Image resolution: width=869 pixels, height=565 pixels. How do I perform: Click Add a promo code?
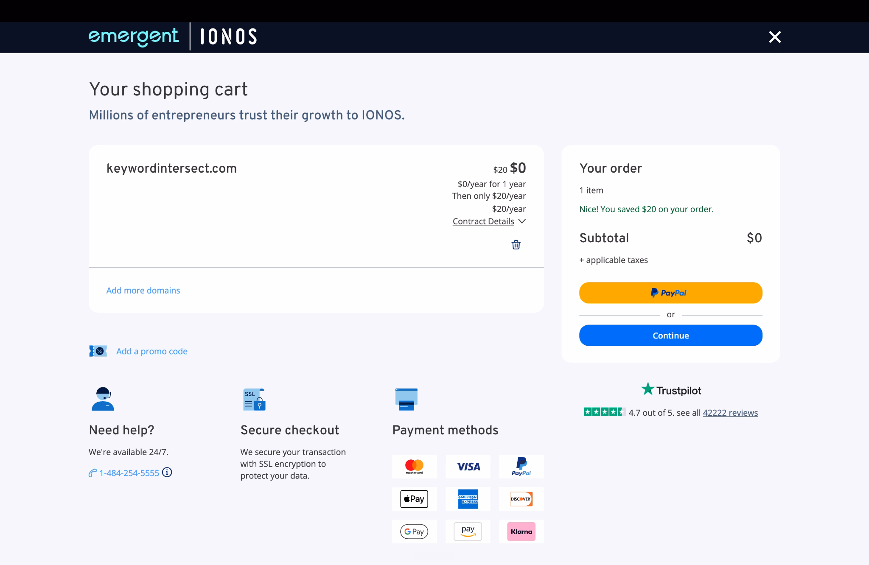[x=152, y=351]
